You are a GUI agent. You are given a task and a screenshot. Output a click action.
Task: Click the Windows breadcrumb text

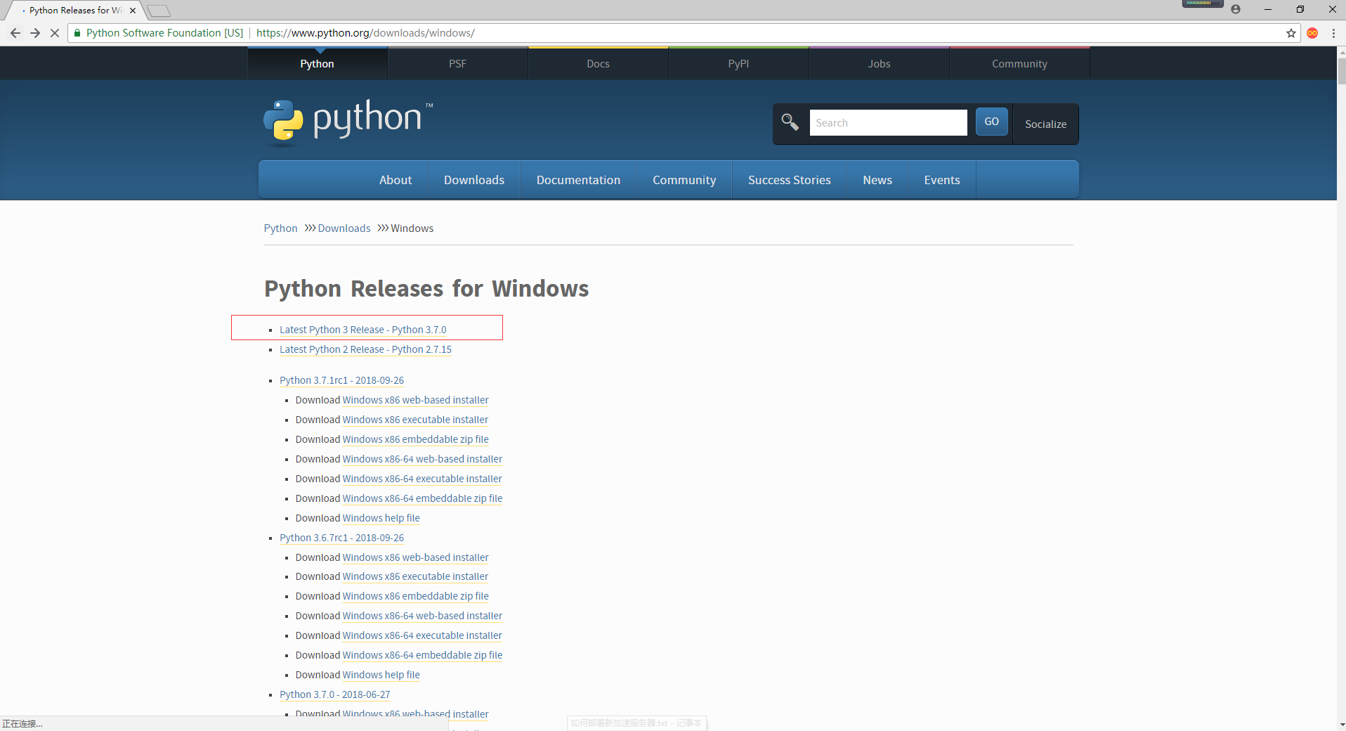[x=412, y=228]
